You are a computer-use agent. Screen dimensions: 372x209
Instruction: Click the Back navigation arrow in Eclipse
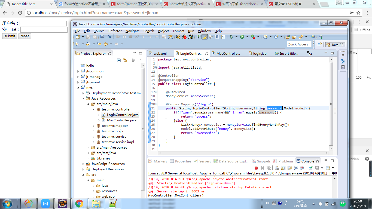click(x=106, y=44)
